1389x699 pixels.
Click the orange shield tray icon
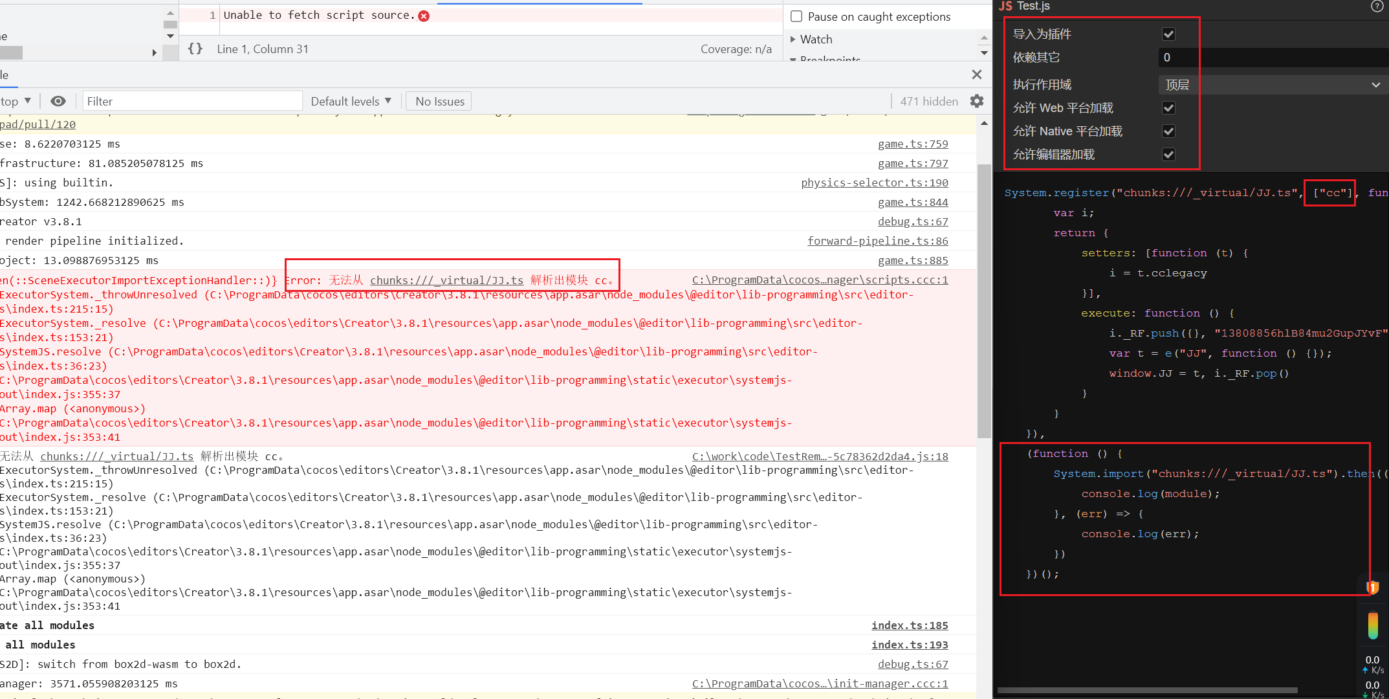pyautogui.click(x=1372, y=587)
